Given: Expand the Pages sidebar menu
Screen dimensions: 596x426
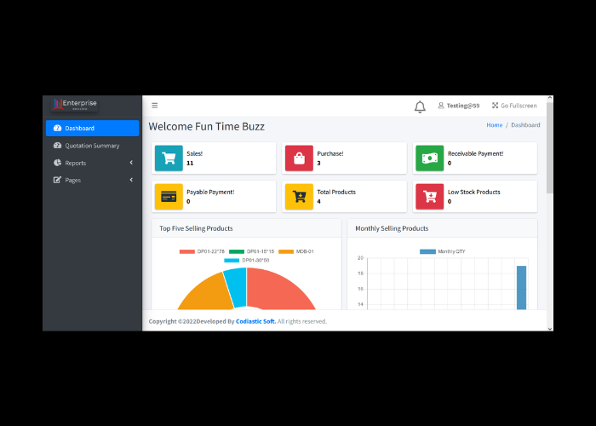Looking at the screenshot, I should point(92,180).
